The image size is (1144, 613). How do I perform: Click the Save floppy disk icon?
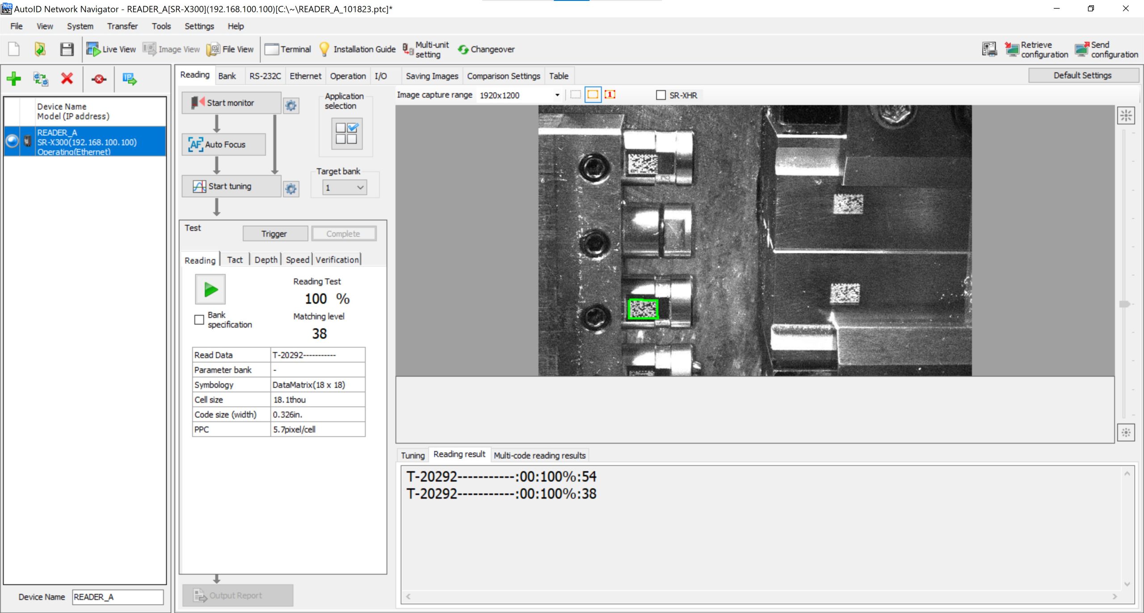[x=67, y=49]
